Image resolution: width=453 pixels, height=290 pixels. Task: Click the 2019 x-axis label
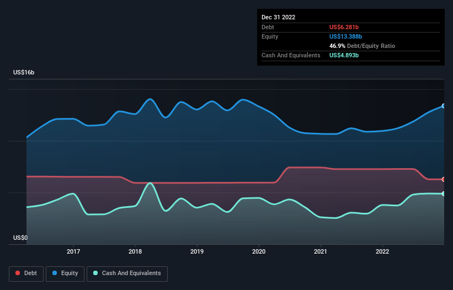click(197, 251)
